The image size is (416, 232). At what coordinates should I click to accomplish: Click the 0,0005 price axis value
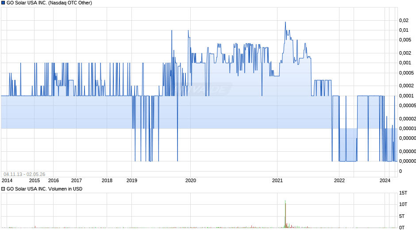click(x=406, y=73)
